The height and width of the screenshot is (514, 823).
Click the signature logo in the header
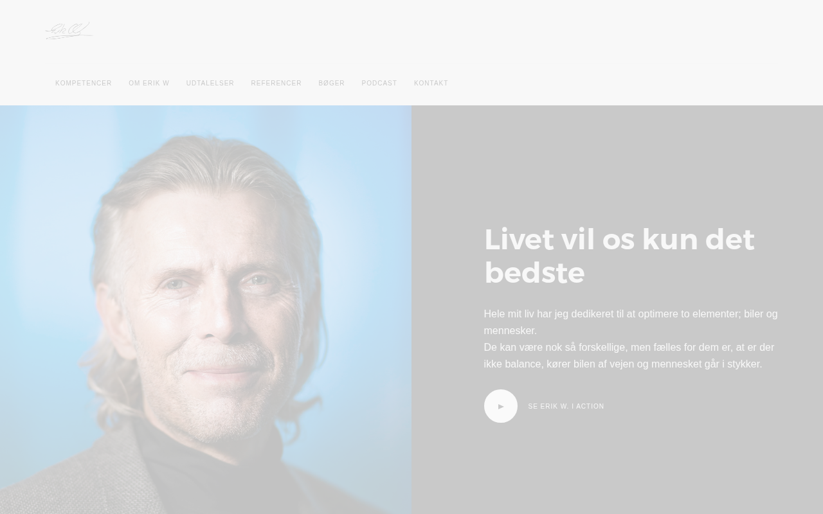(x=69, y=31)
